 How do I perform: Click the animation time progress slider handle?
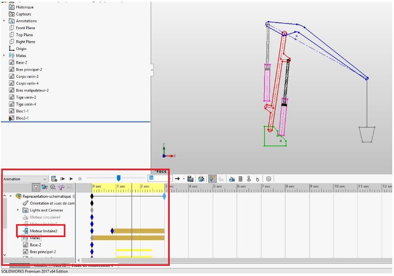(119, 178)
